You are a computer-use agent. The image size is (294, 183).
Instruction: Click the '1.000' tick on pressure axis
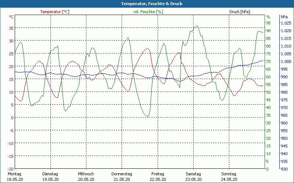point(286,61)
